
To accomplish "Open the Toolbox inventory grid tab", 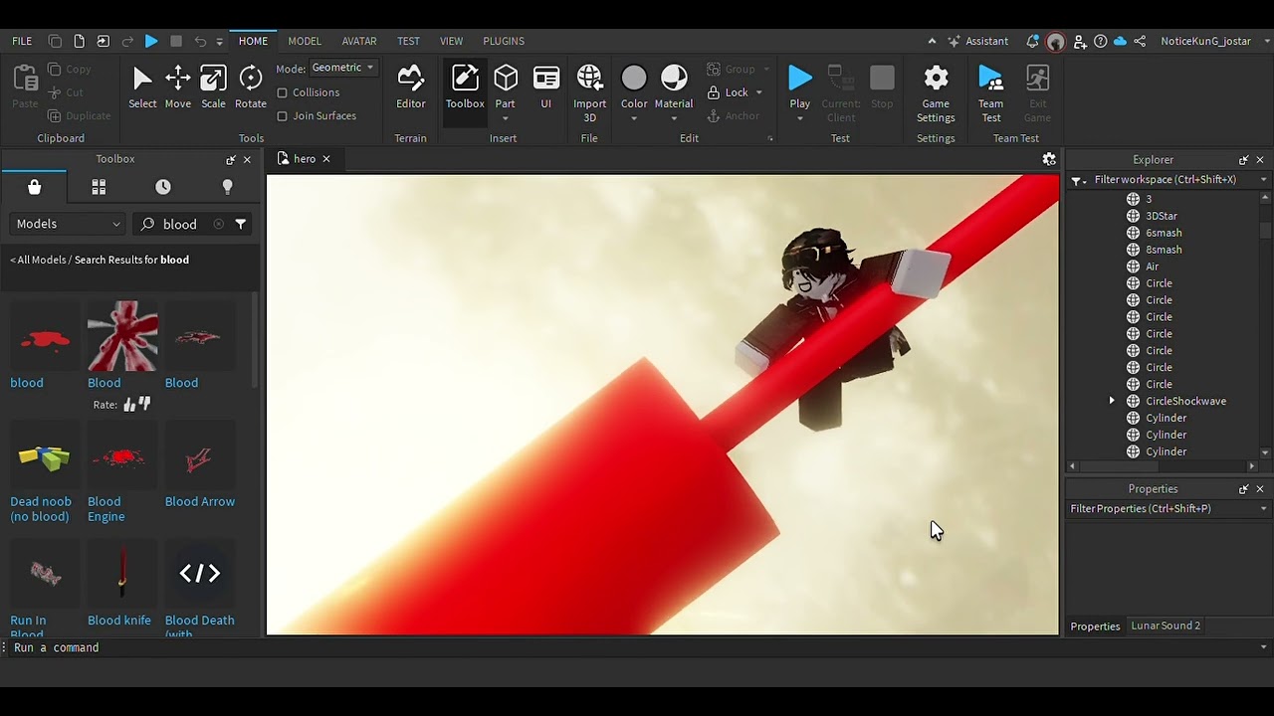I will [x=99, y=187].
